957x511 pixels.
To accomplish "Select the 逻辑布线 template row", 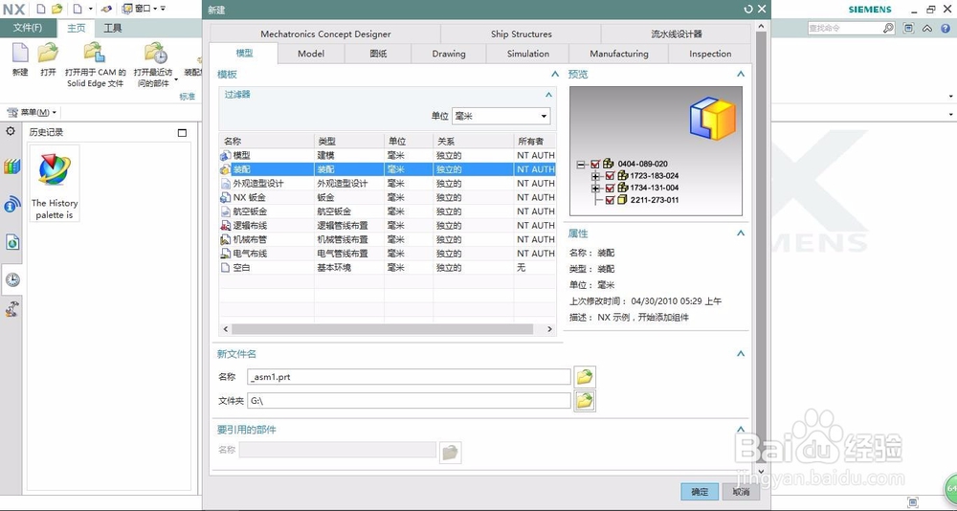I will click(x=387, y=225).
